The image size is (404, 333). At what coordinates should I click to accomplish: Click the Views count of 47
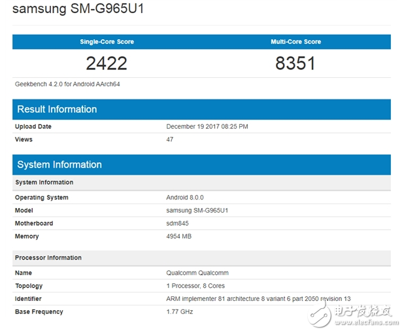point(171,139)
